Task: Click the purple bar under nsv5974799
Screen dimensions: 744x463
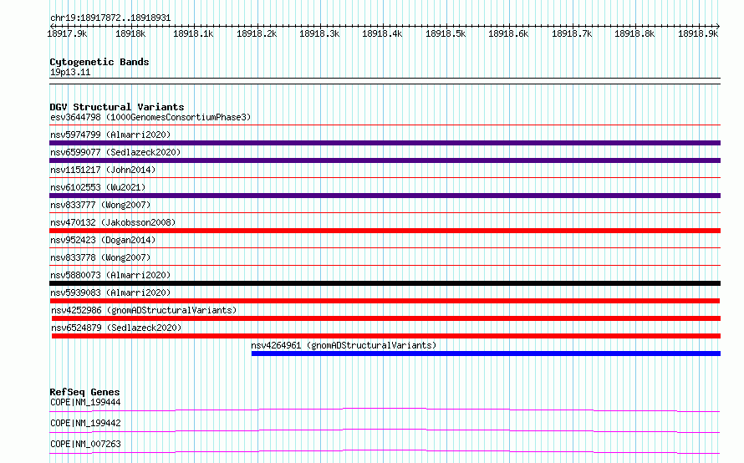Action: click(385, 143)
